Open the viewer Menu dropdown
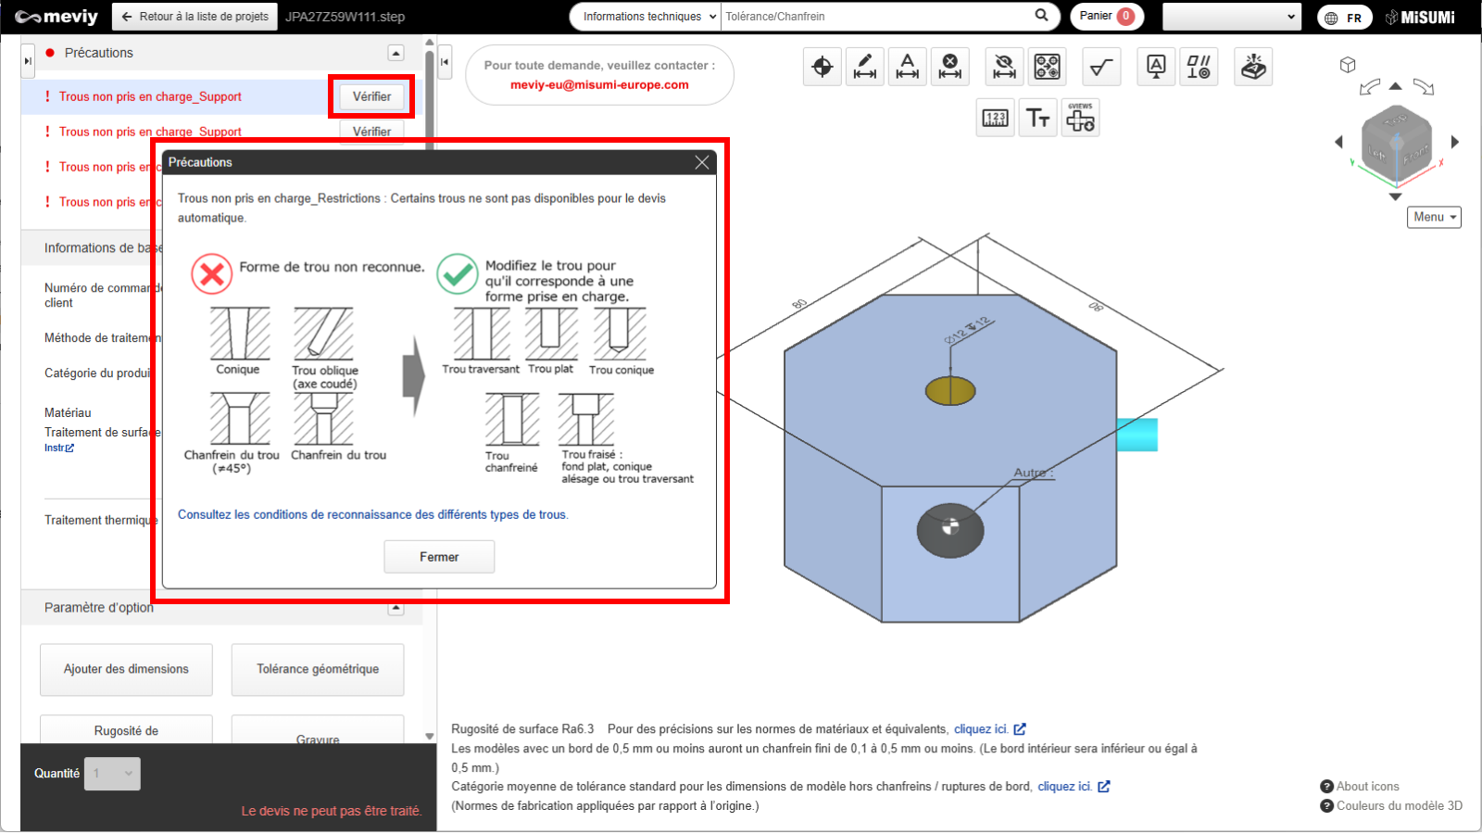This screenshot has height=834, width=1482. [x=1433, y=217]
